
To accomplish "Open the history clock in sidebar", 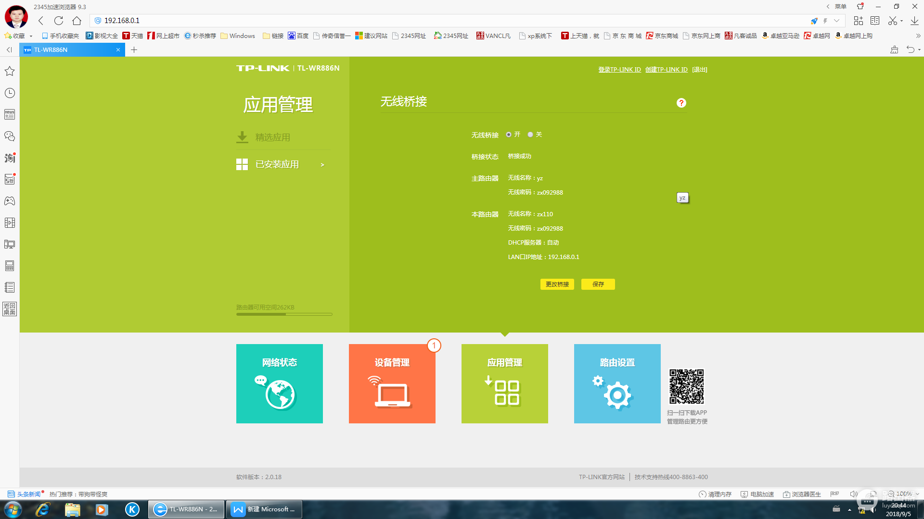I will click(10, 93).
